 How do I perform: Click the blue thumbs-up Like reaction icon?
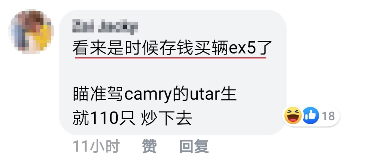pos(311,115)
